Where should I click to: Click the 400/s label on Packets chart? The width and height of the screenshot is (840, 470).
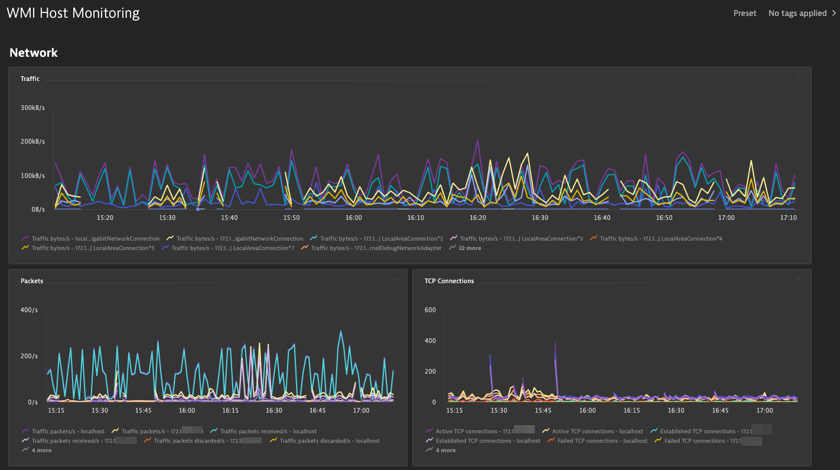(29, 310)
